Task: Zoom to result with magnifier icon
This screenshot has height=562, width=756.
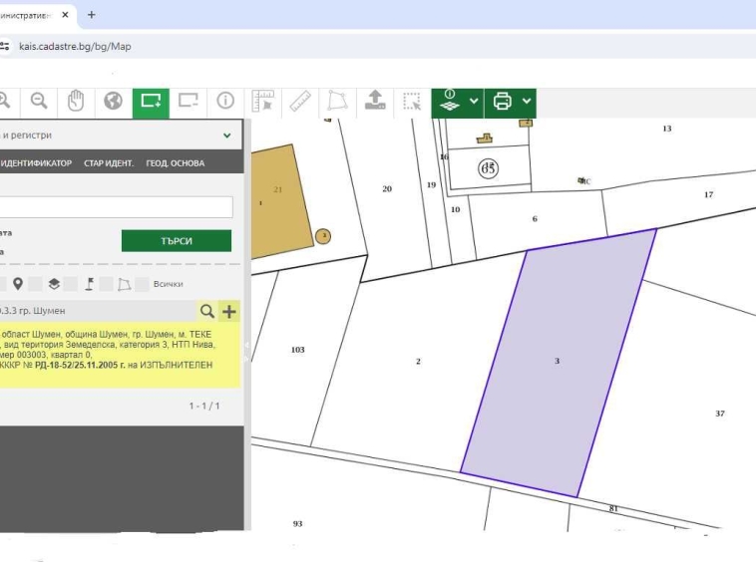Action: click(207, 312)
